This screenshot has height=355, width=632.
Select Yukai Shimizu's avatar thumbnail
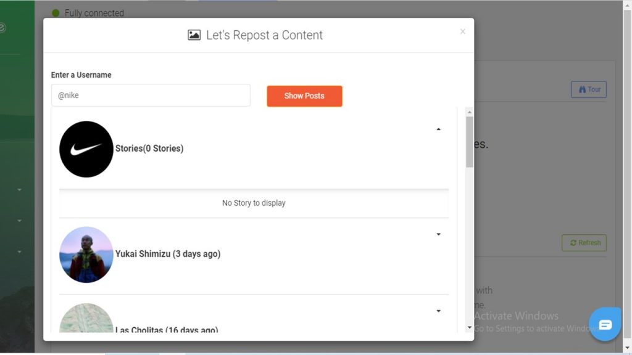tap(86, 255)
